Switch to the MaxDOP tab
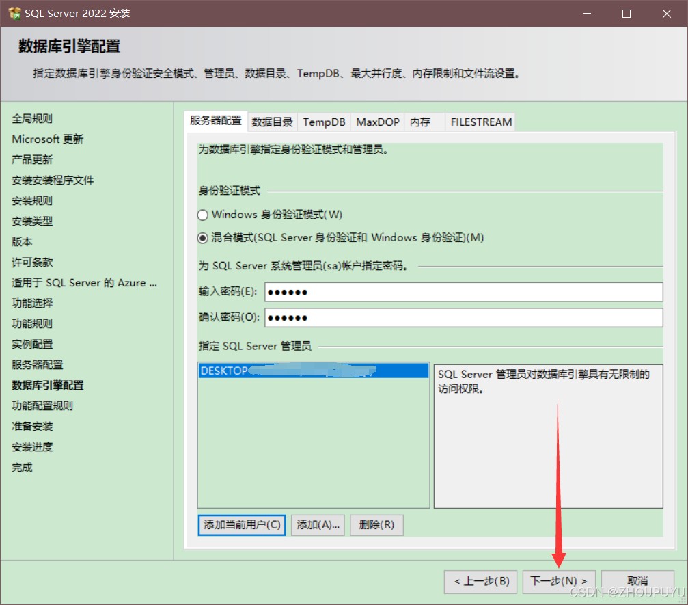This screenshot has width=688, height=605. coord(377,122)
